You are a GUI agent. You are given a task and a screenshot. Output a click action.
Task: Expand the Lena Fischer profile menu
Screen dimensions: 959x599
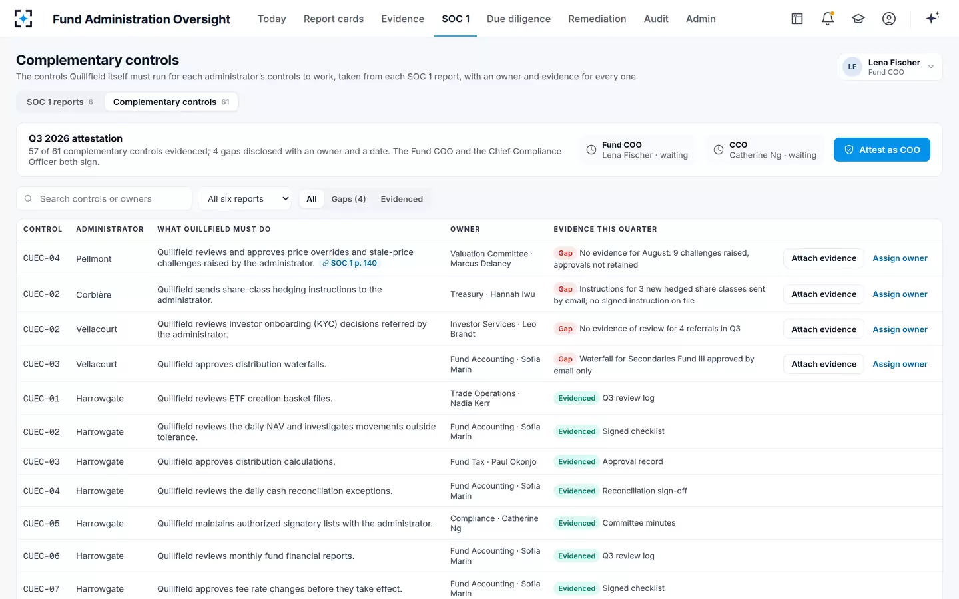click(890, 67)
